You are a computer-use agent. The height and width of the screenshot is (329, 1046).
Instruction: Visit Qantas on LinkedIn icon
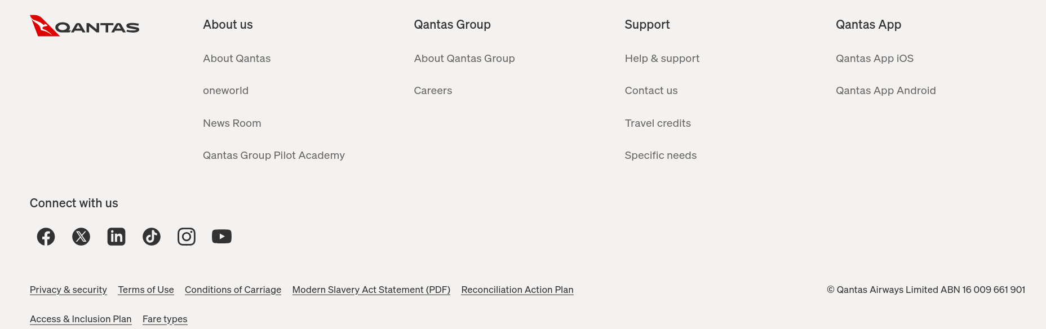coord(116,237)
